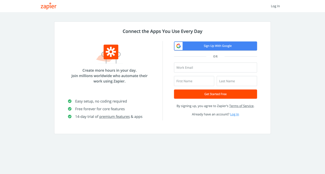The image size is (325, 174).
Task: Click the heading Connect the Apps You Use Every Day
Action: pyautogui.click(x=162, y=31)
